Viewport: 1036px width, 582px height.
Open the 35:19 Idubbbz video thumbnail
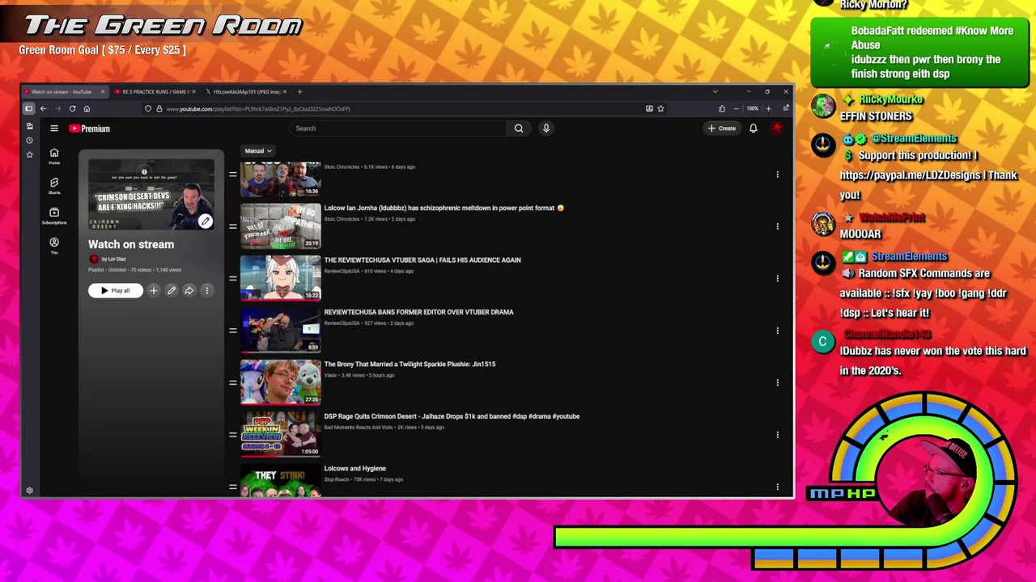pos(281,226)
